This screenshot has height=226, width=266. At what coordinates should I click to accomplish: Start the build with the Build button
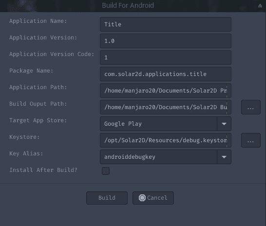[x=107, y=198]
